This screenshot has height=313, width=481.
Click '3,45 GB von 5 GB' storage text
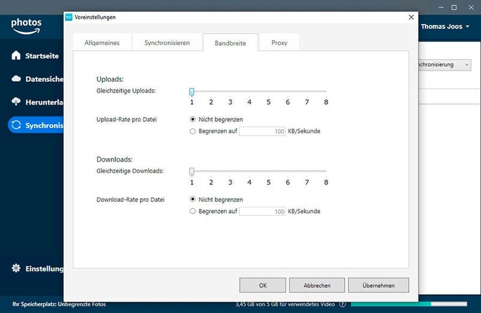[x=285, y=304]
